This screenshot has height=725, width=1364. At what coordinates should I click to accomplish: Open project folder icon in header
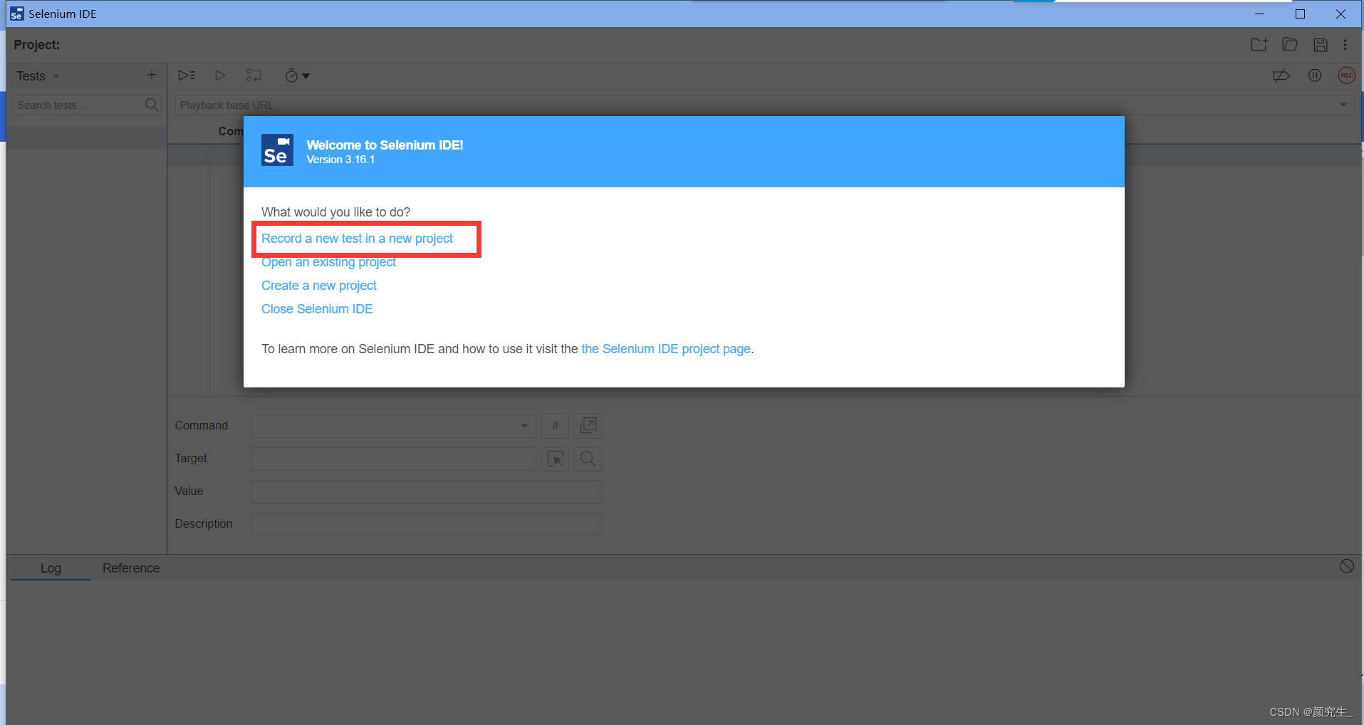pos(1290,45)
